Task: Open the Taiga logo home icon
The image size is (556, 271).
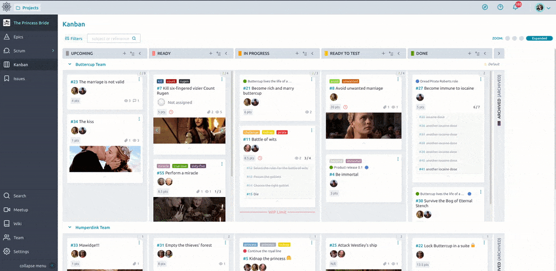Action: pos(7,7)
